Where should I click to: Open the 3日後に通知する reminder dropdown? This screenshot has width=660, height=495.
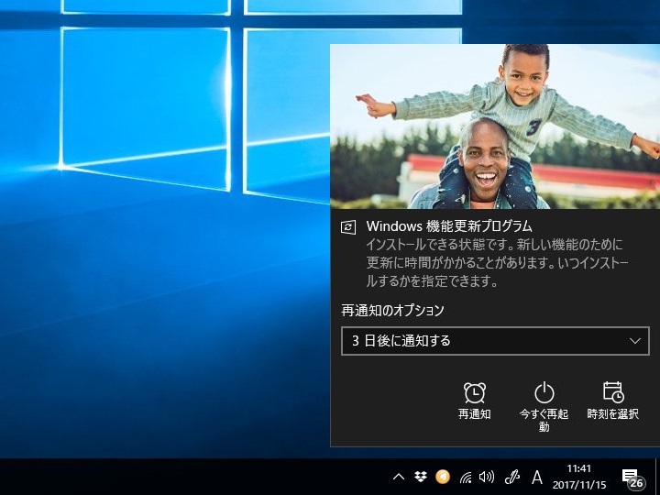click(495, 340)
